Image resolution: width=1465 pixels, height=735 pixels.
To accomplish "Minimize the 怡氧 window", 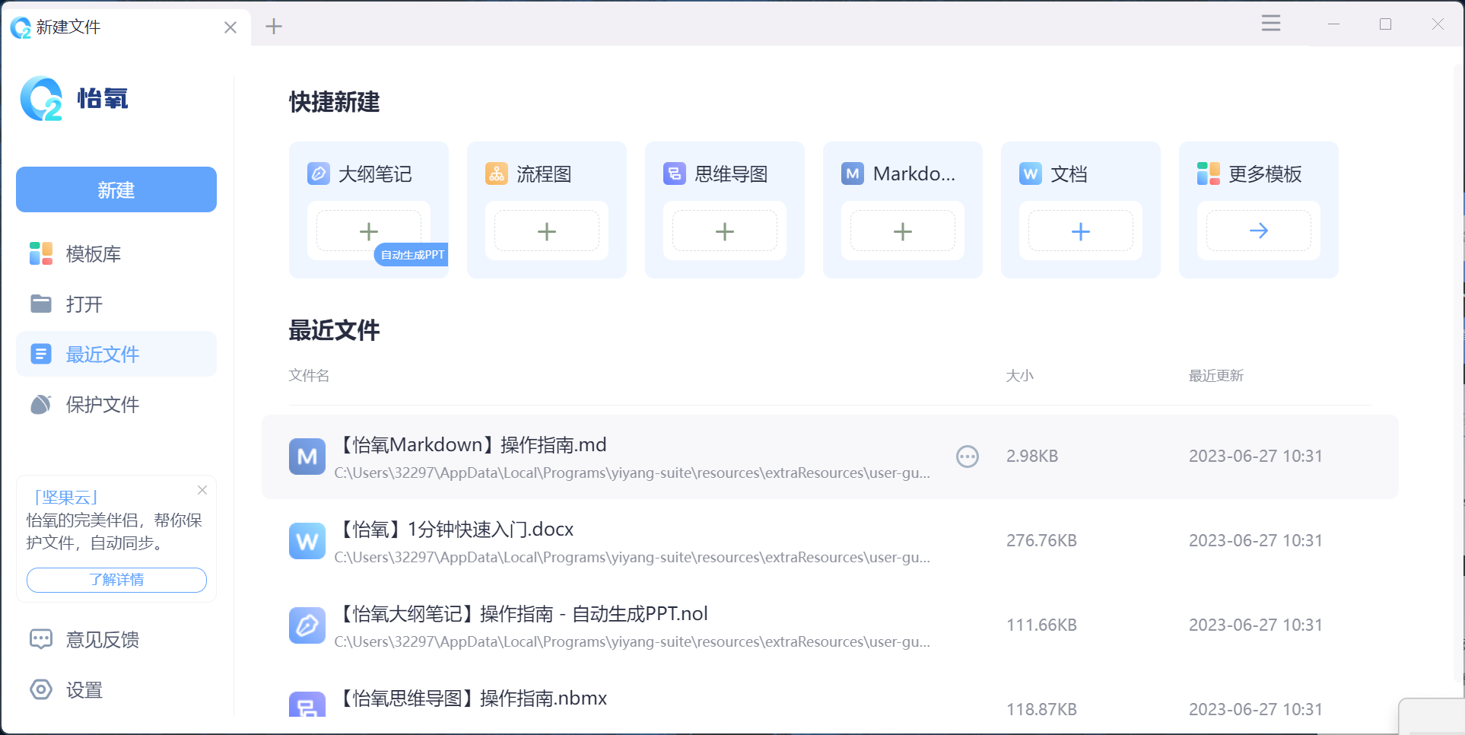I will [x=1333, y=24].
